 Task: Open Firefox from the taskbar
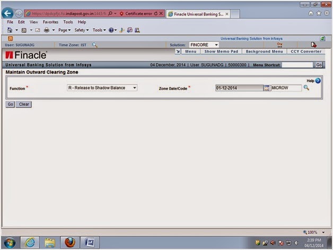(x=70, y=243)
